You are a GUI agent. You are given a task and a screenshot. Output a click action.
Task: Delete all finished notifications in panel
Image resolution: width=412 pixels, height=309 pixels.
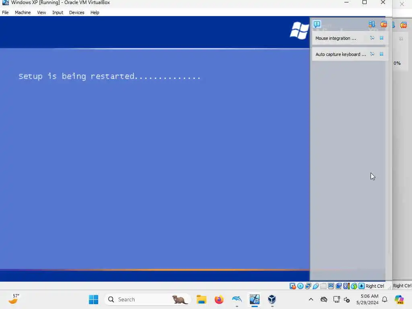point(383,24)
